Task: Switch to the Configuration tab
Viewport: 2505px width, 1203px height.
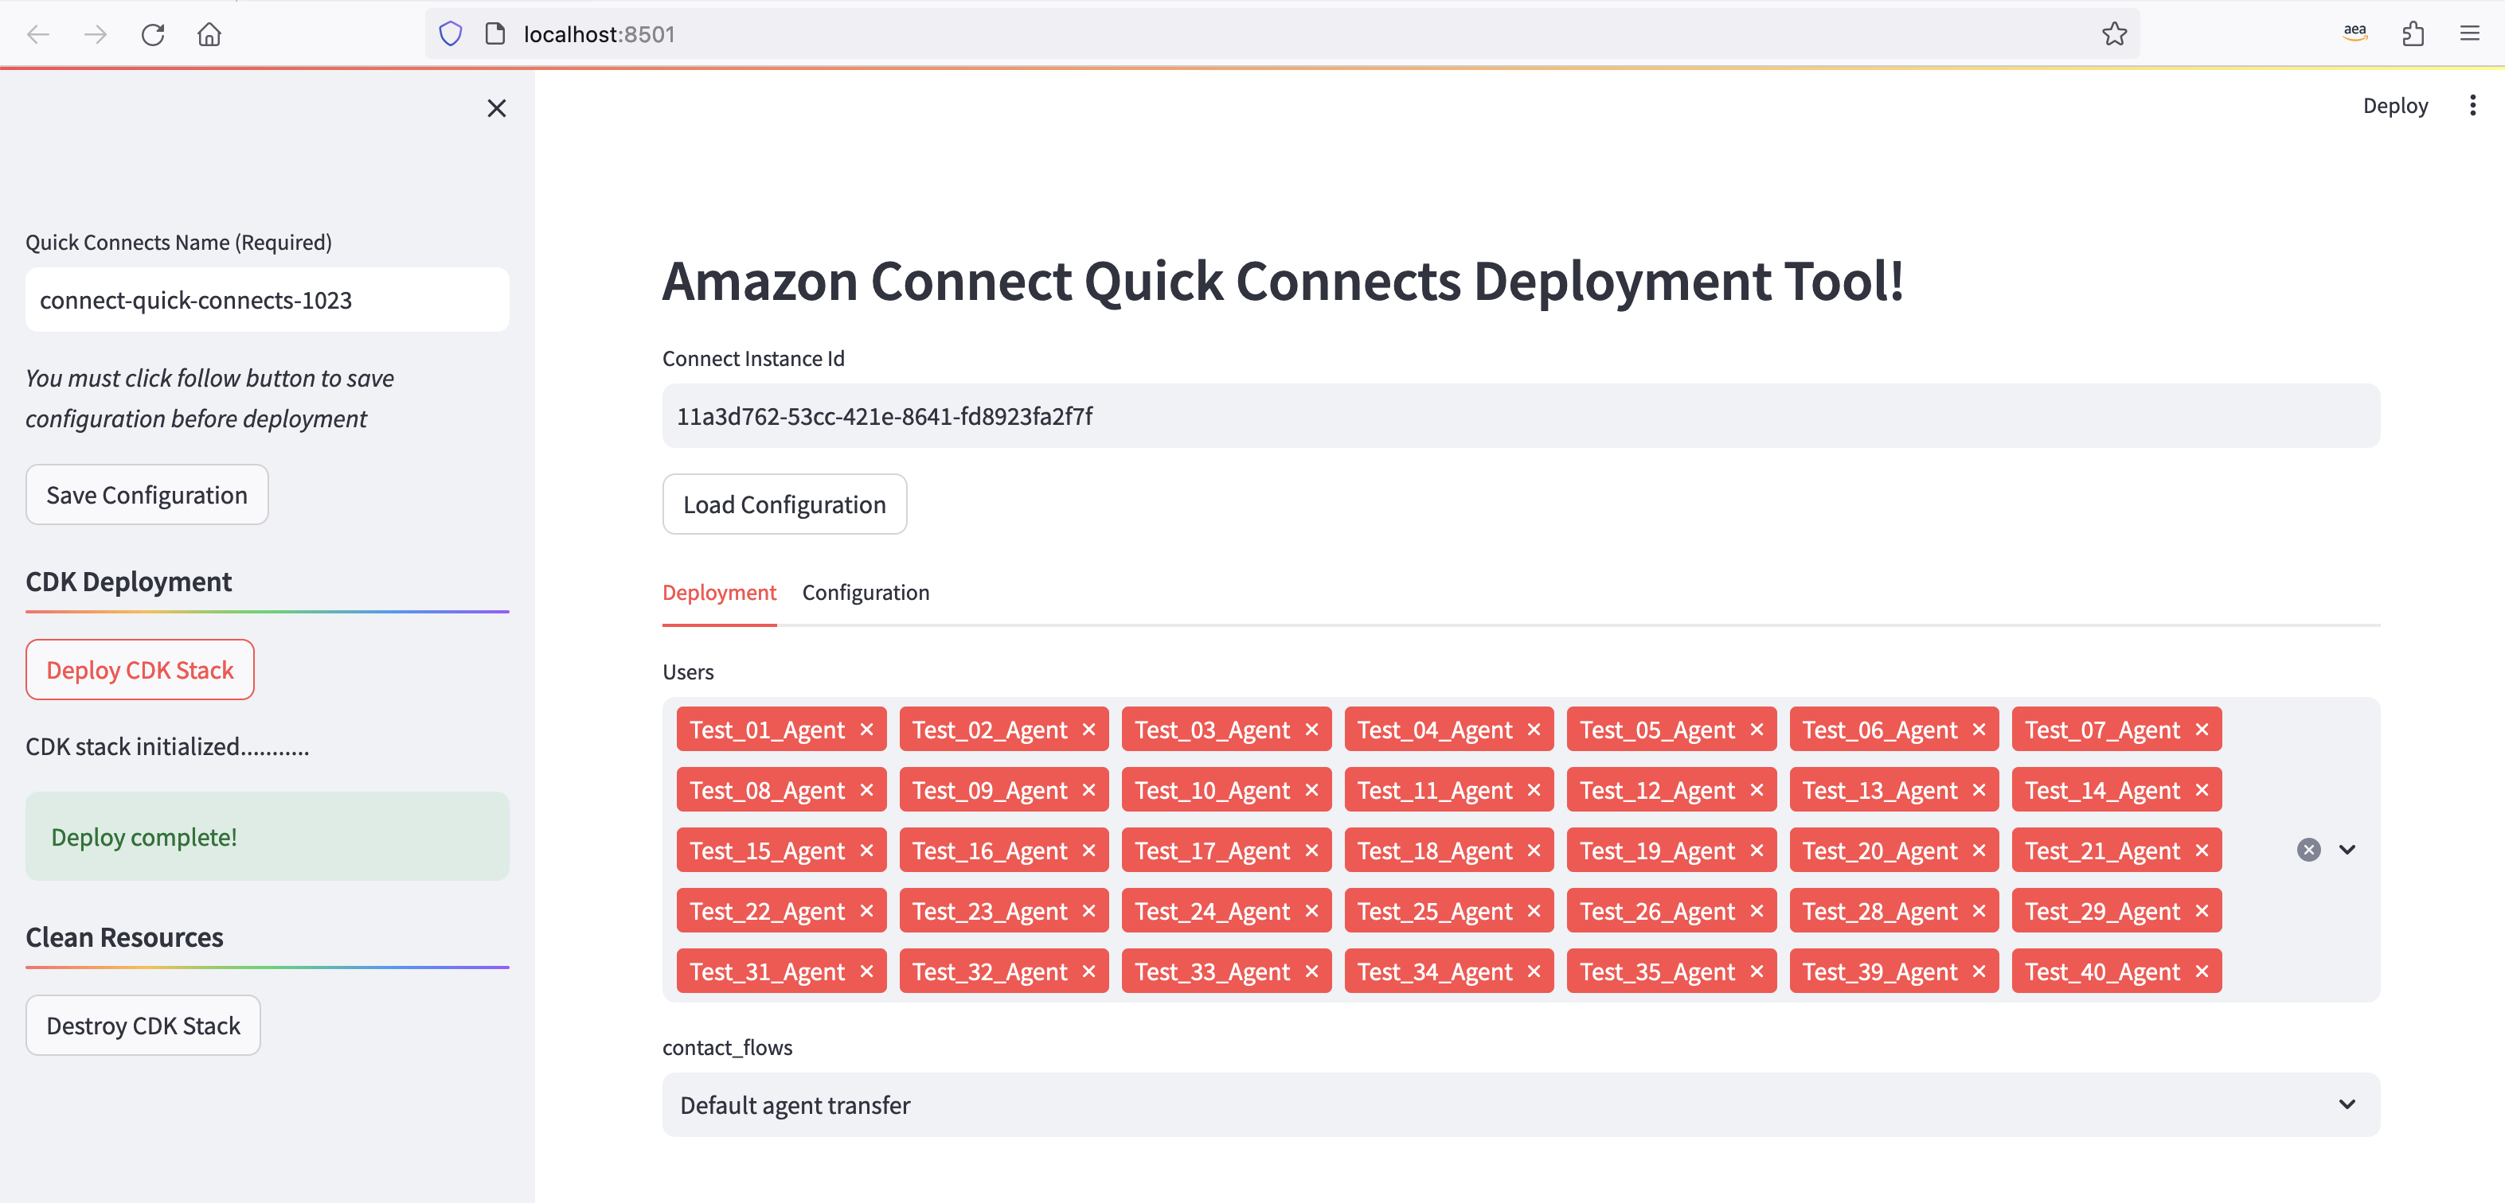Action: pos(866,592)
